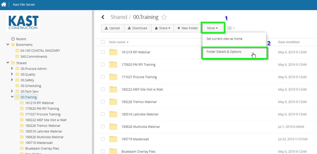This screenshot has height=154, width=317.
Task: Click the home icon in top bar
Action: (x=4, y=4)
